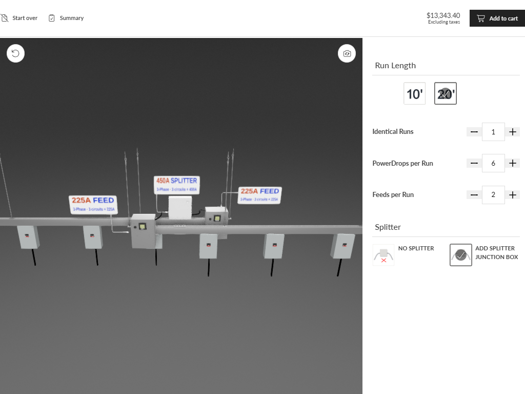Click the shopping cart icon
The image size is (525, 394).
(480, 18)
